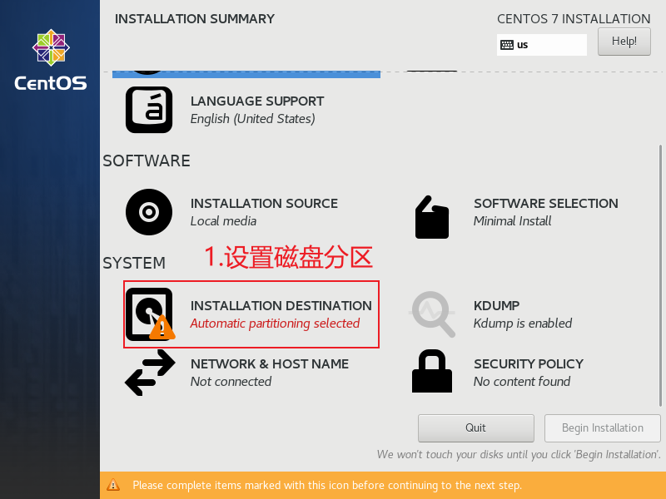Click the 'No content found' status text

[x=522, y=382]
